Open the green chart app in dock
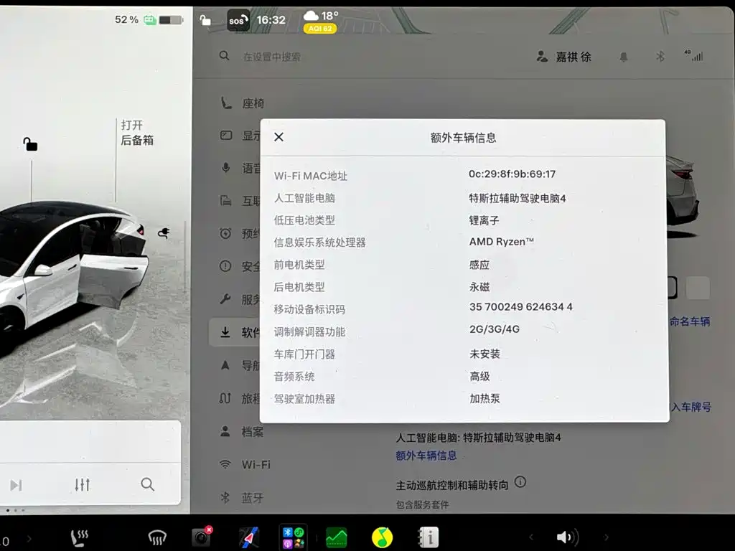 (x=336, y=537)
